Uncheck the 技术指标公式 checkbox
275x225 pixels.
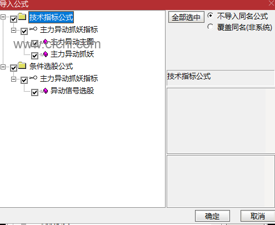click(13, 19)
